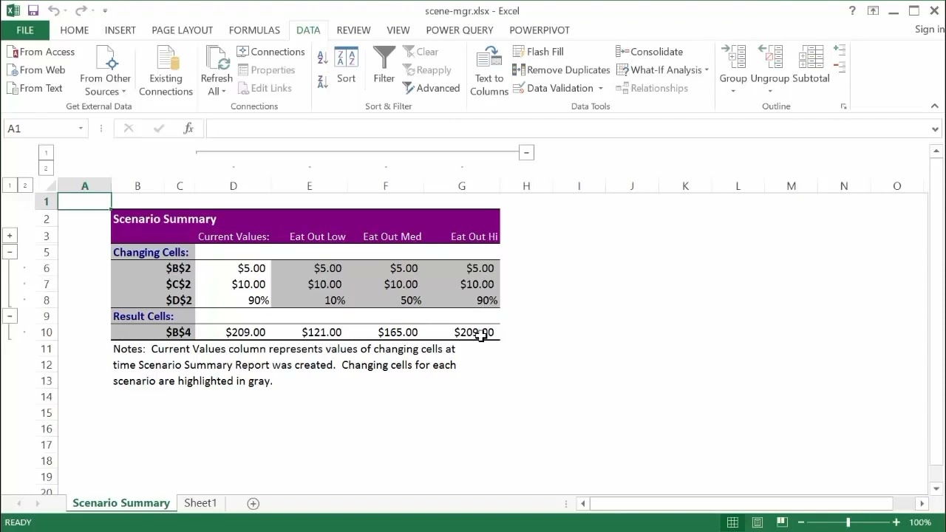Click Subtotal in Outline
946x532 pixels.
tap(811, 65)
